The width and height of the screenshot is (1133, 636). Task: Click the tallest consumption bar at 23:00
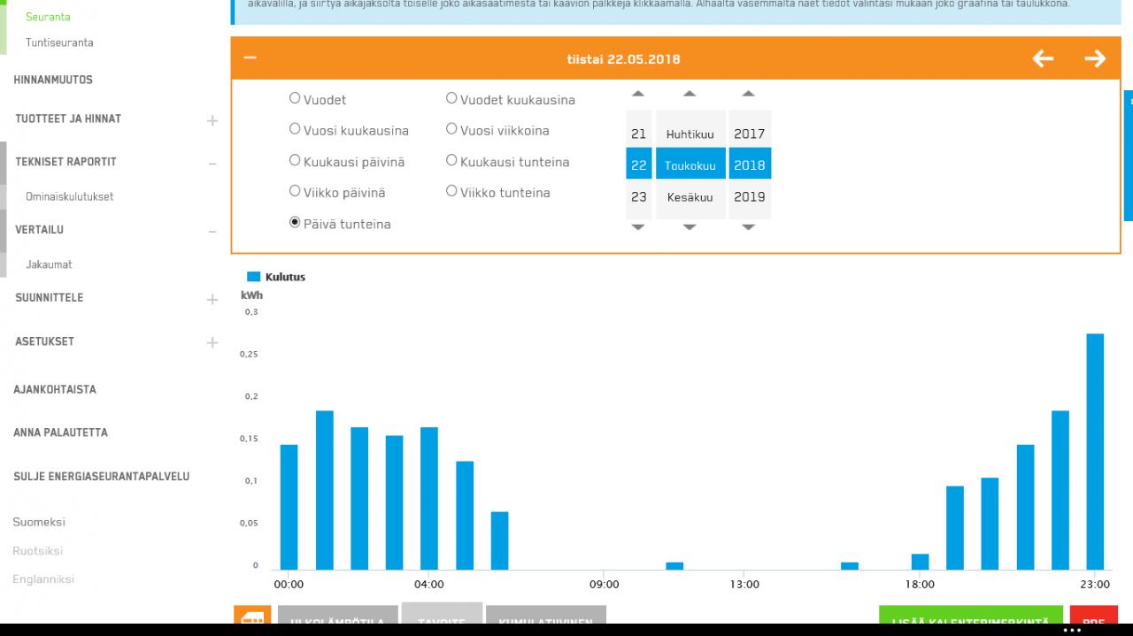[1095, 451]
